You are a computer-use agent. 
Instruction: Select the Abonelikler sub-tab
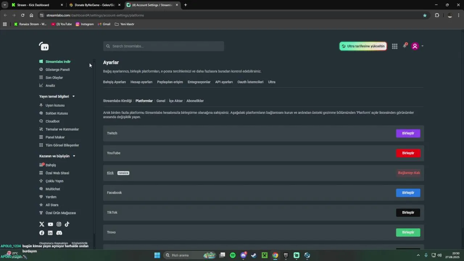pyautogui.click(x=195, y=101)
